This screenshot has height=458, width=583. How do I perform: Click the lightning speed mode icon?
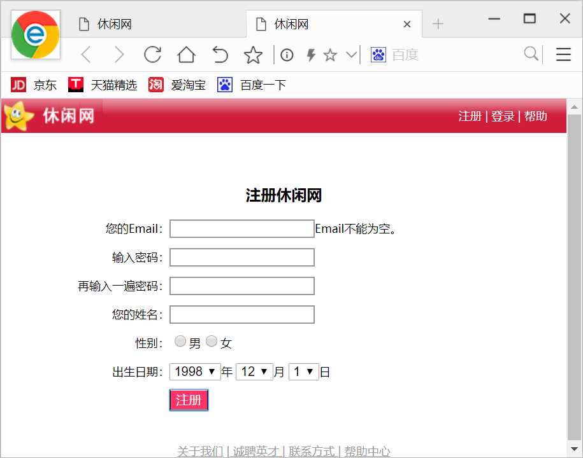tap(311, 55)
